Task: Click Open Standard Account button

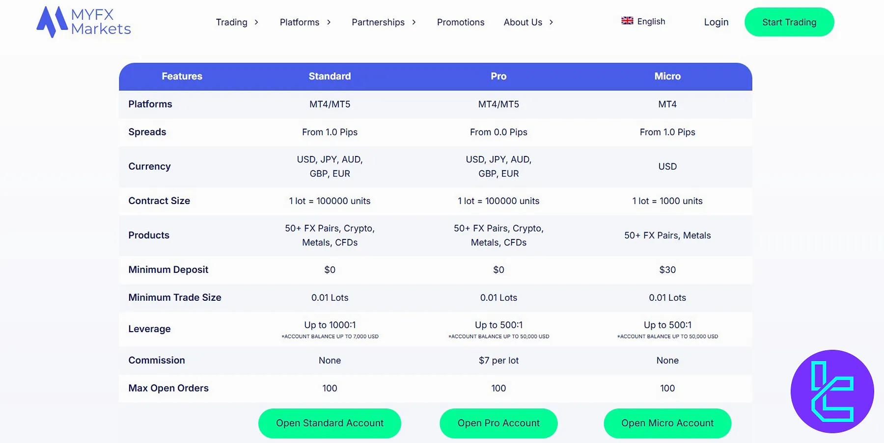Action: coord(330,423)
